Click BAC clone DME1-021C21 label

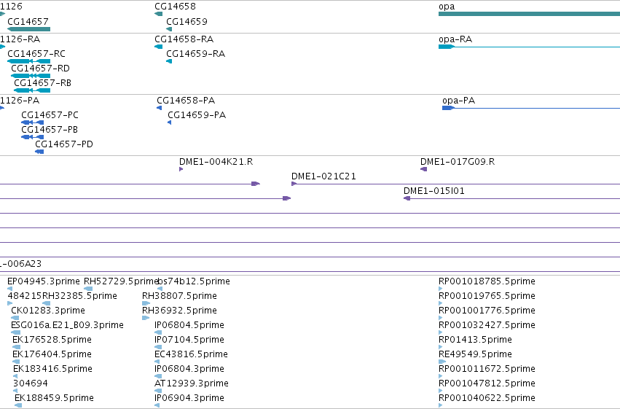pyautogui.click(x=323, y=176)
